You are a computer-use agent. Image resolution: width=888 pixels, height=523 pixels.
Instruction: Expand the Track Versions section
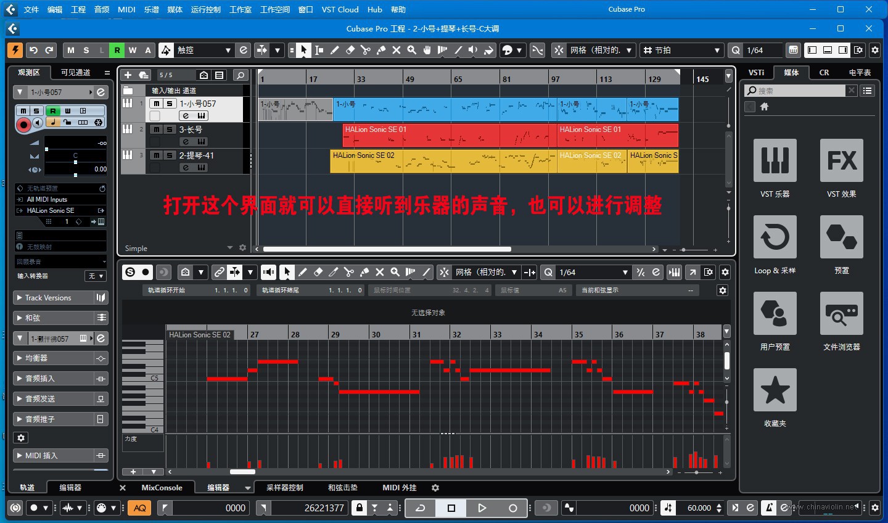coord(61,298)
